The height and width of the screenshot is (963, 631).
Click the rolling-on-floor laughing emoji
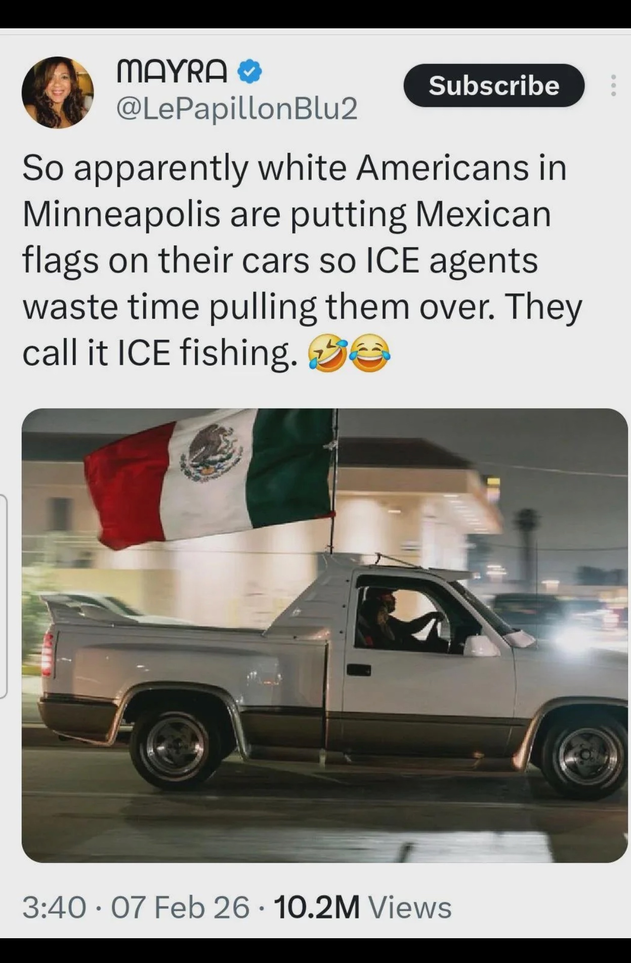click(328, 354)
